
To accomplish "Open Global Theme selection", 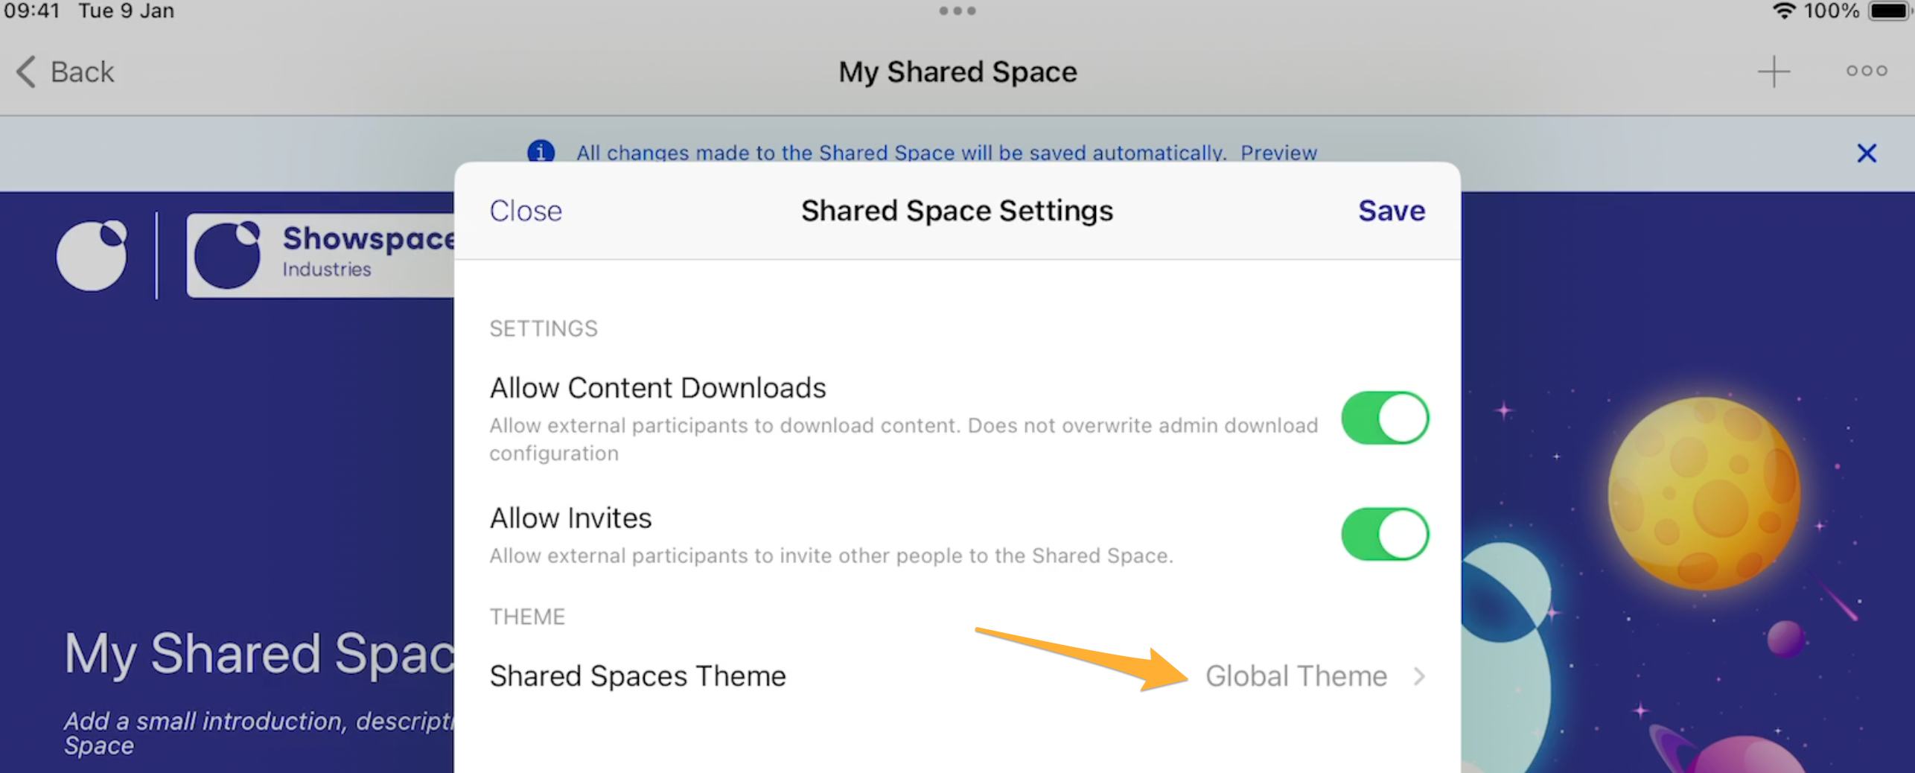I will [1296, 676].
